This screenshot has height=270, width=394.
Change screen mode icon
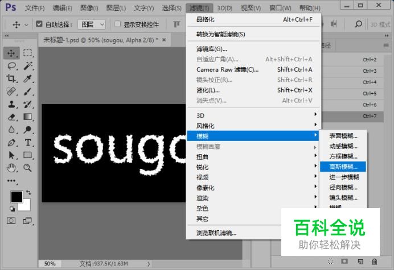point(27,221)
